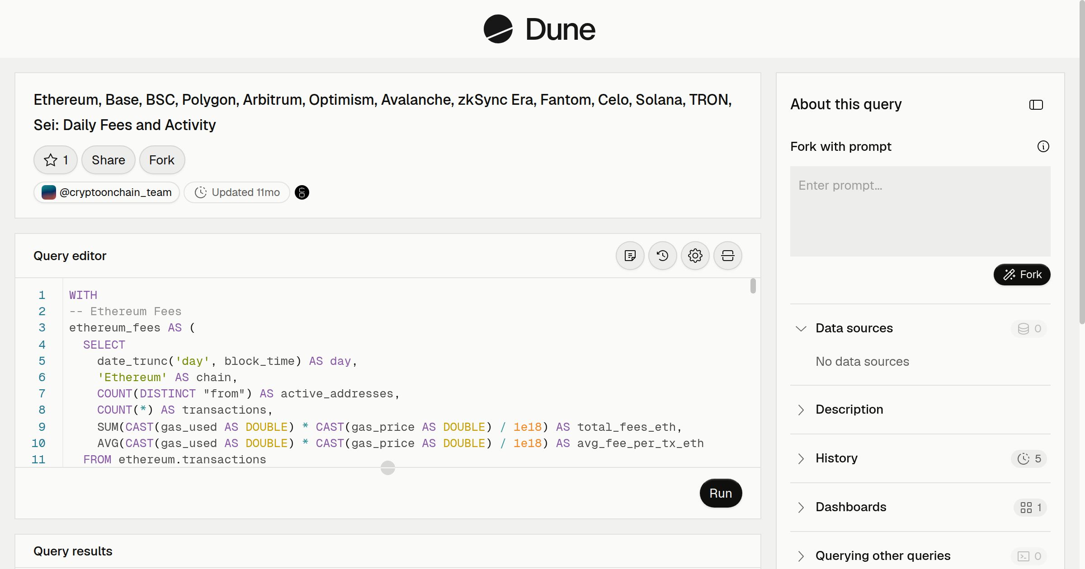
Task: Click the page vertical scrollbar
Action: point(1082,163)
